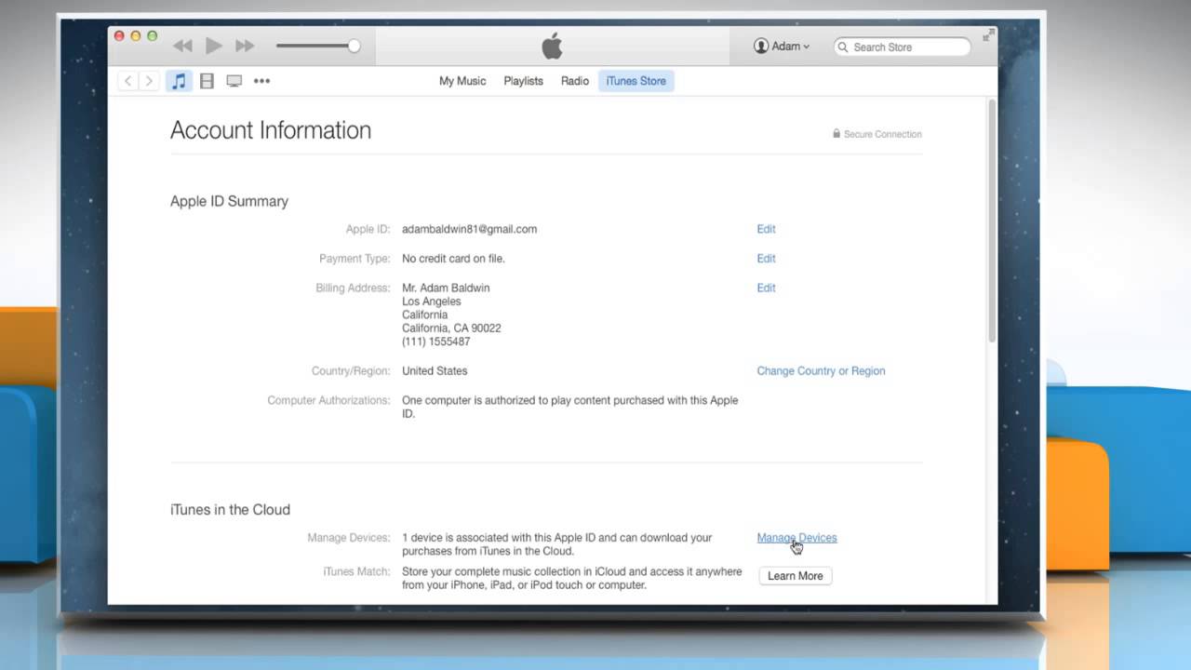1191x670 pixels.
Task: Select the Music note library icon
Action: click(180, 81)
